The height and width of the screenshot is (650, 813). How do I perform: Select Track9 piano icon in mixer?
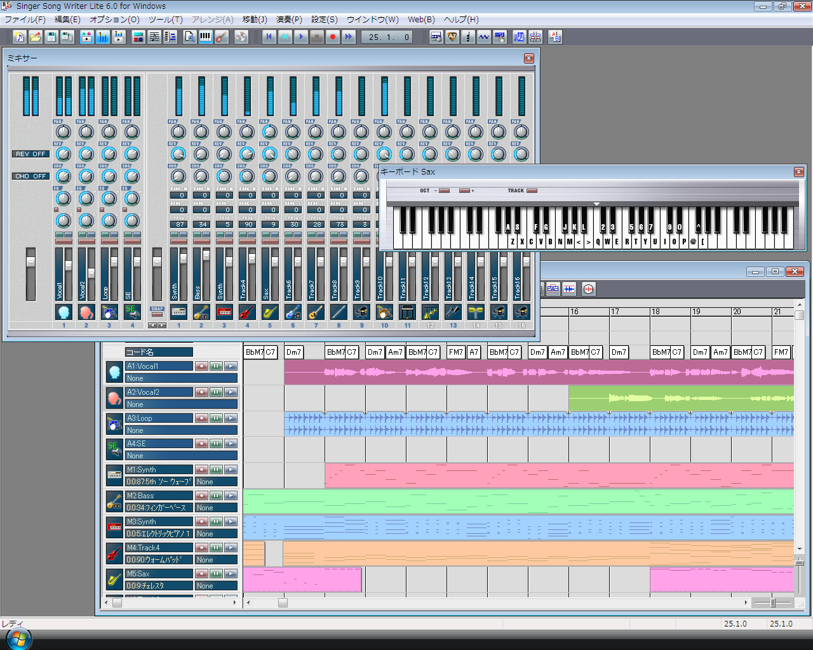pos(361,312)
